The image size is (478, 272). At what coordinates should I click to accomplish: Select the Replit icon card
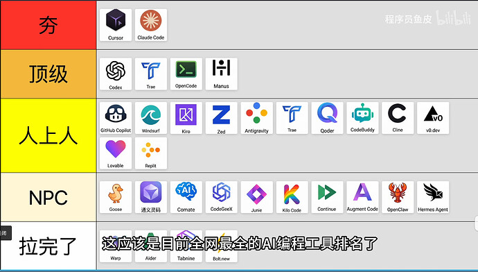coord(151,153)
